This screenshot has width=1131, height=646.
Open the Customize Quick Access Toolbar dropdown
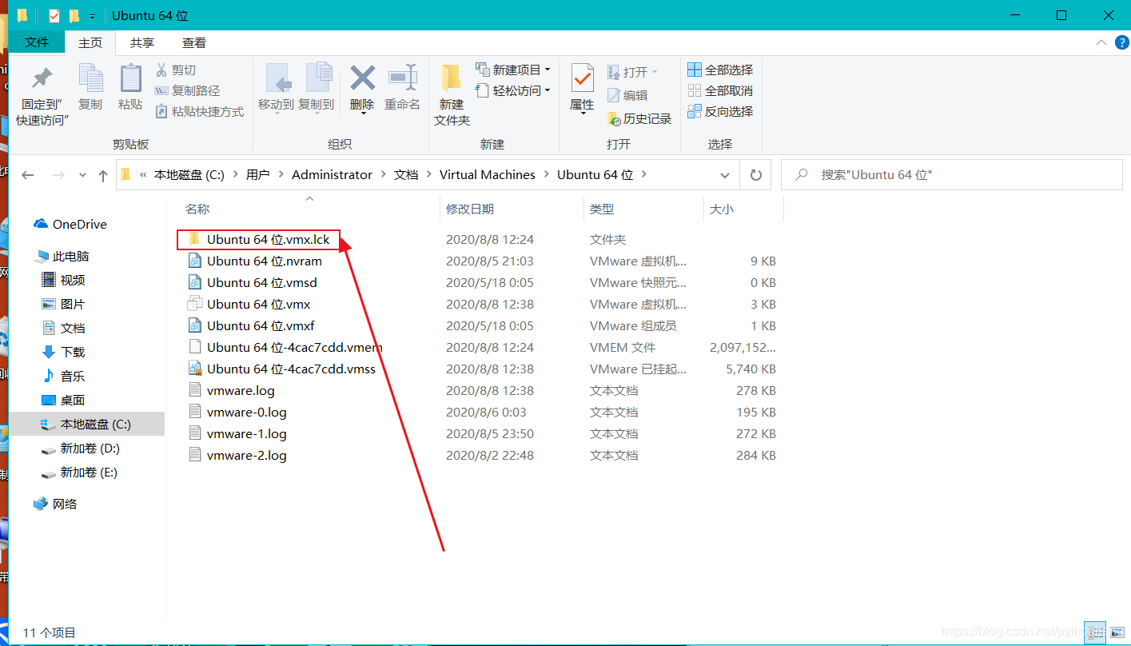coord(93,16)
